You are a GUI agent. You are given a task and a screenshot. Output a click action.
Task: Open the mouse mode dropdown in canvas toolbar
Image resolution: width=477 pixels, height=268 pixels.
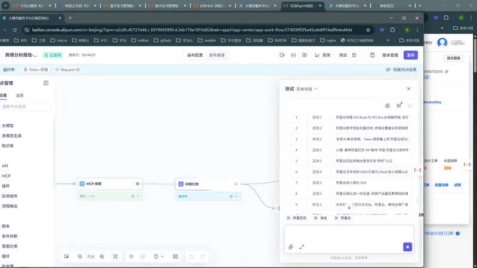click(x=159, y=257)
